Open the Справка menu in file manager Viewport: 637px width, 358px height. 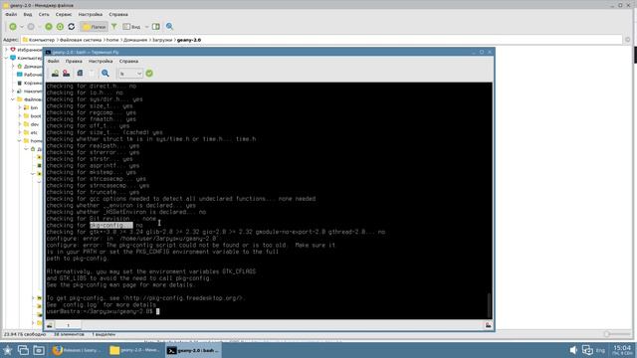(118, 14)
